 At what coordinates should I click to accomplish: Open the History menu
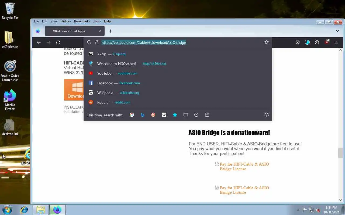pos(65,21)
